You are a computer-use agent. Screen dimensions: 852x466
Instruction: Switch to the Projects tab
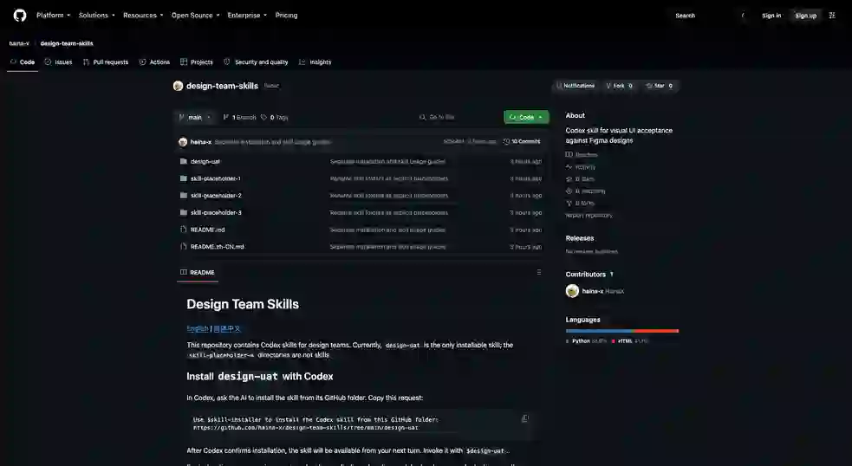(197, 61)
